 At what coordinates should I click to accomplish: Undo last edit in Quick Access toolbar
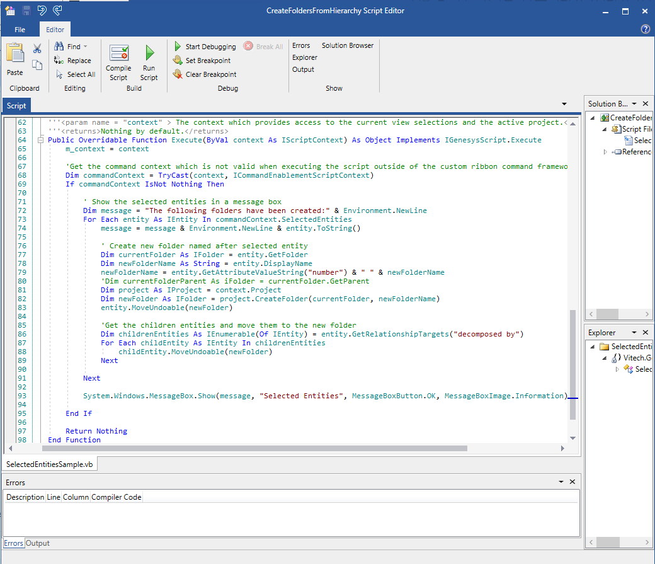(x=42, y=10)
